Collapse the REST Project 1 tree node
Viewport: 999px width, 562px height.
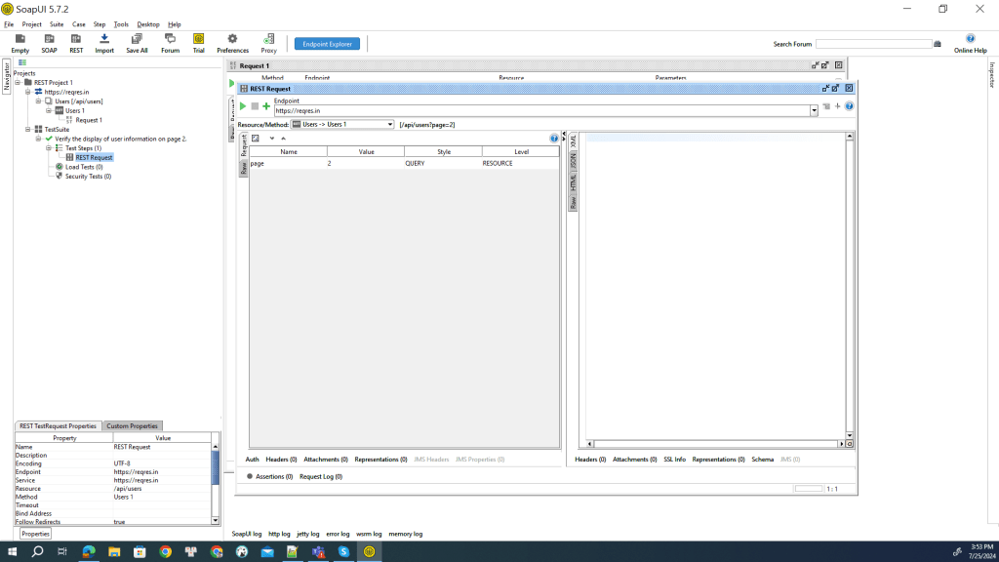click(18, 83)
